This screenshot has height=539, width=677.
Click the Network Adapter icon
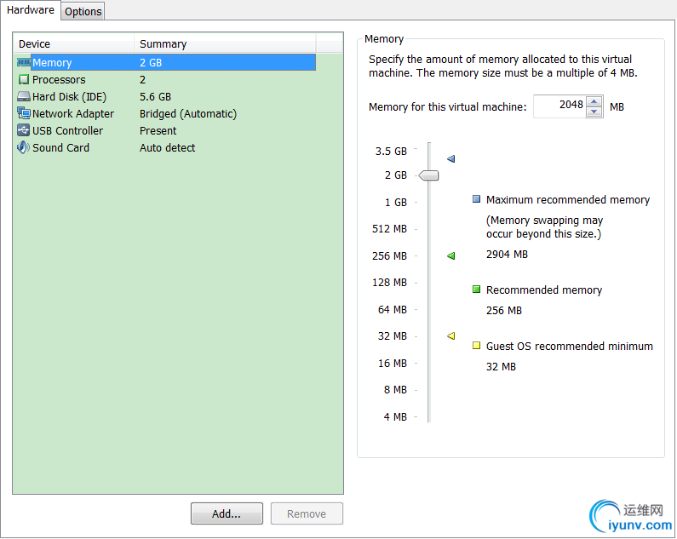click(24, 113)
